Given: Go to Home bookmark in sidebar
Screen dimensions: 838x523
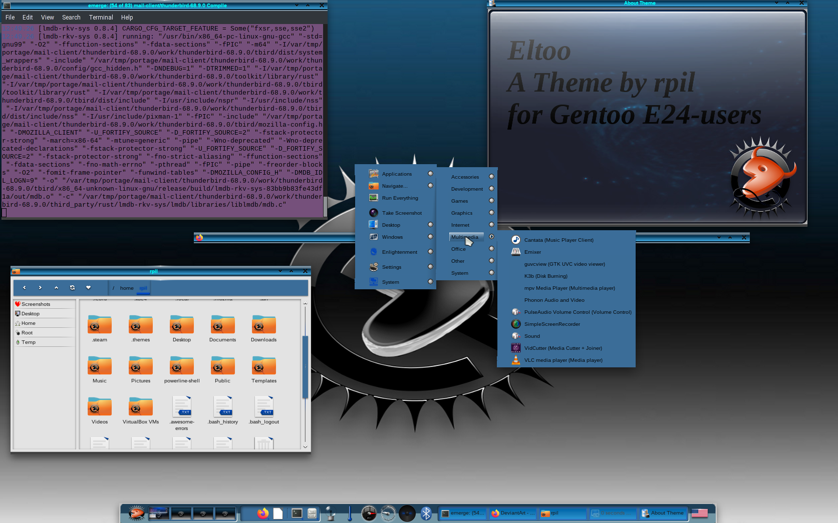Looking at the screenshot, I should point(44,323).
